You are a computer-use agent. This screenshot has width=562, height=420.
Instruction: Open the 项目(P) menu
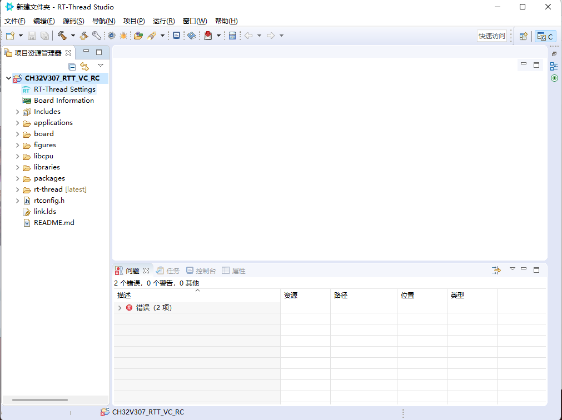[x=134, y=21]
